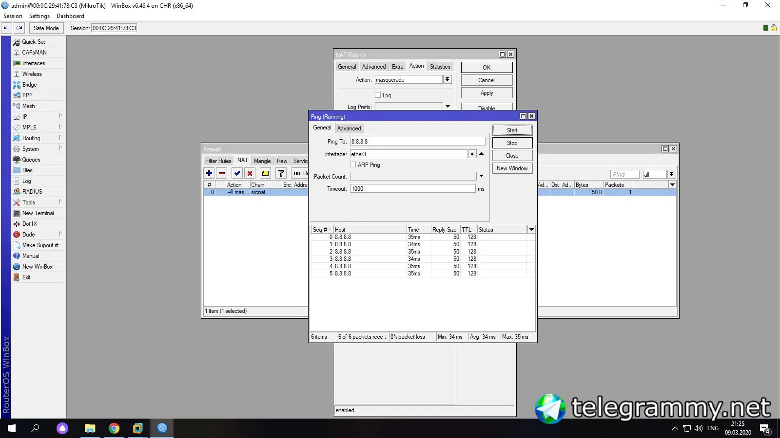Switch to Statistics tab in NAT Rule
Image resolution: width=780 pixels, height=438 pixels.
[x=440, y=67]
